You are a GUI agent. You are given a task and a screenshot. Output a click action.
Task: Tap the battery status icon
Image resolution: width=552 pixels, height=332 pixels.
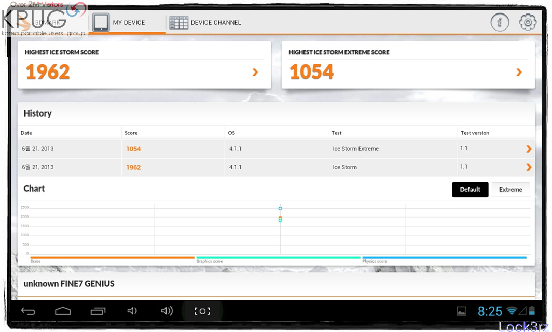[x=532, y=311]
